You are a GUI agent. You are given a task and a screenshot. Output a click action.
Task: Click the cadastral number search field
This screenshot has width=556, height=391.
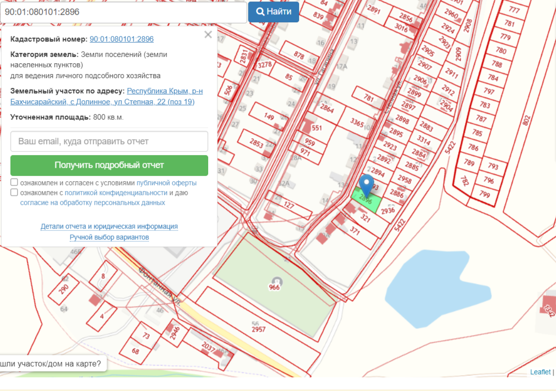coord(124,12)
